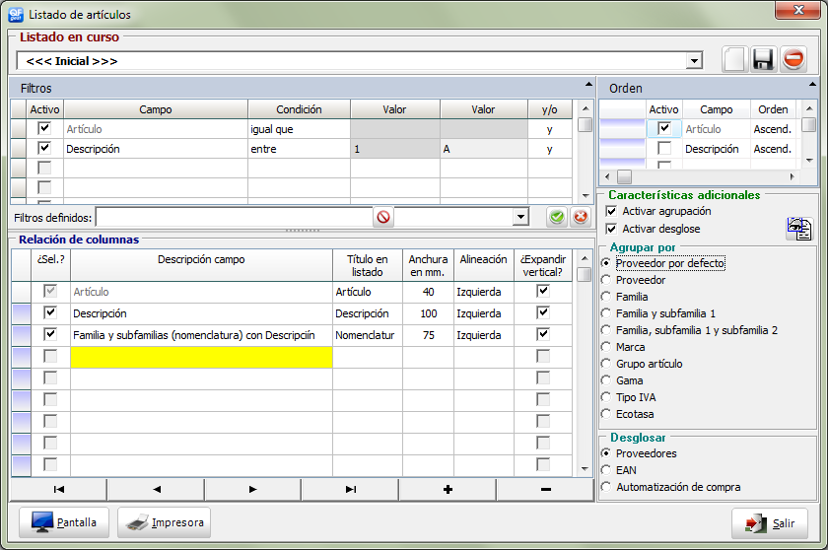Click the Anchura value 75

428,335
